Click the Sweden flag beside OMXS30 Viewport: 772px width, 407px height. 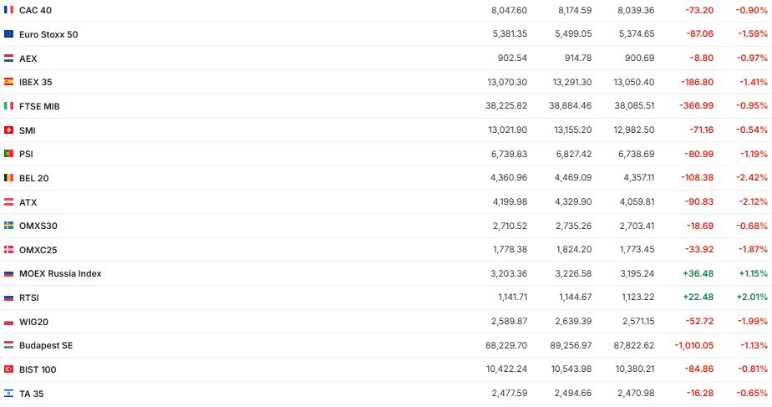click(x=8, y=226)
